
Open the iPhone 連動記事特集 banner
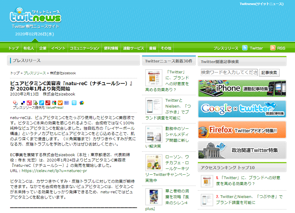coord(242,88)
